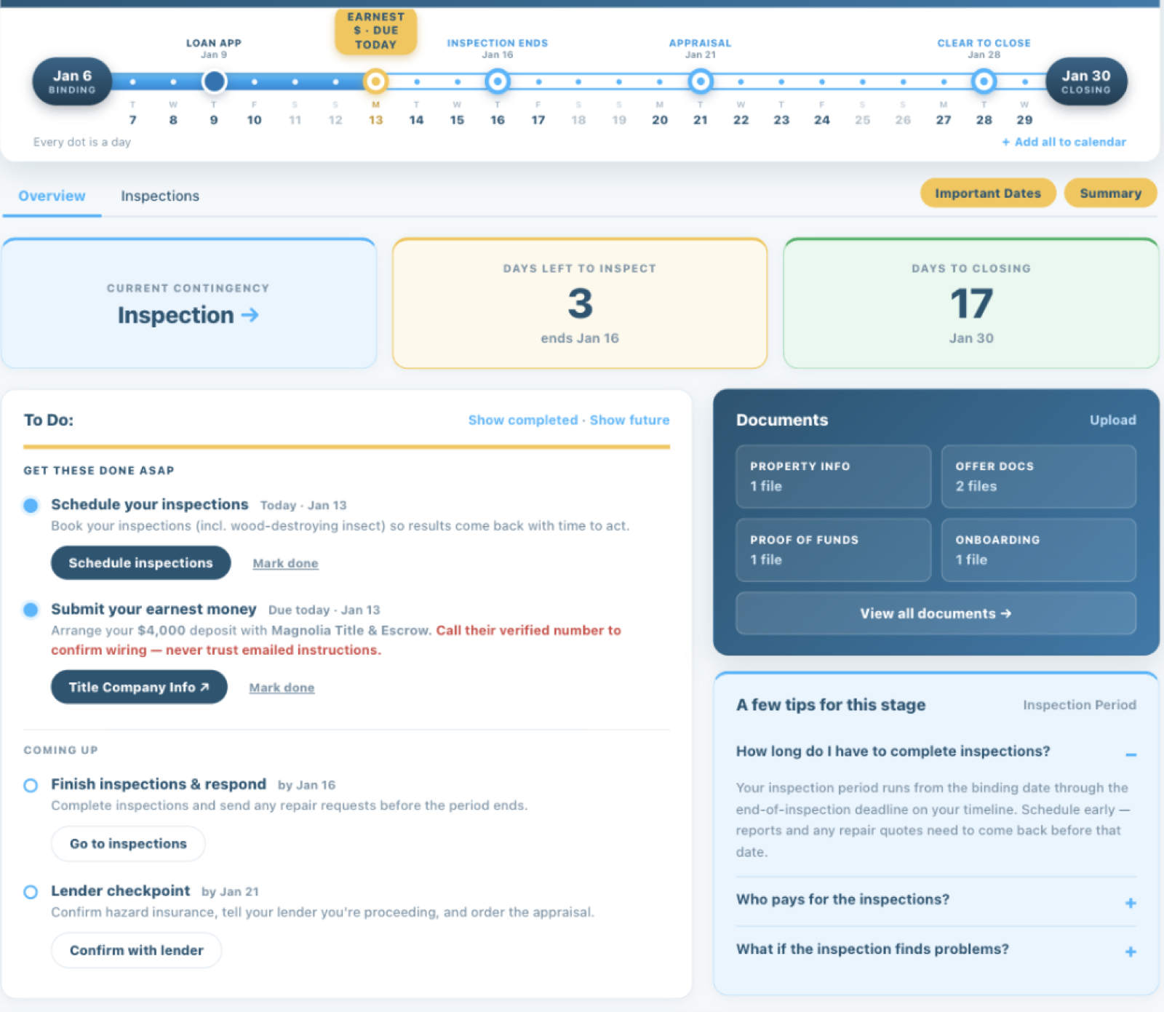The image size is (1164, 1012).
Task: Open the Inspection current contingency card
Action: (x=188, y=303)
